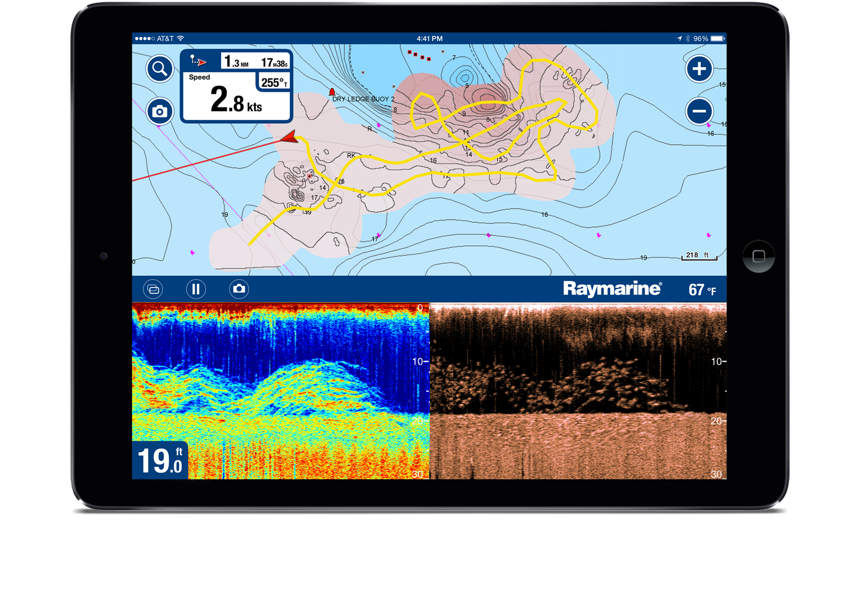The image size is (853, 597).
Task: Tap the red Dry Ledge Buoy 2 marker
Action: tap(332, 92)
